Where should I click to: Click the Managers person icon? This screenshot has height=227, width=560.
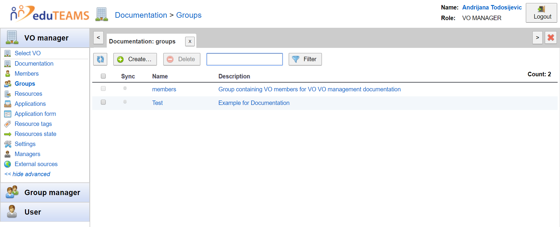(x=8, y=154)
